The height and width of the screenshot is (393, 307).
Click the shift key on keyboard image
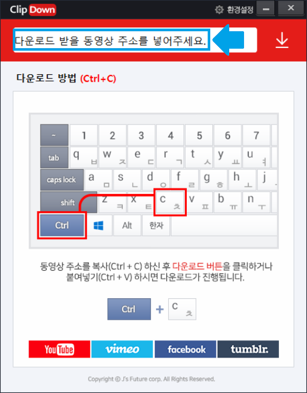pyautogui.click(x=68, y=202)
